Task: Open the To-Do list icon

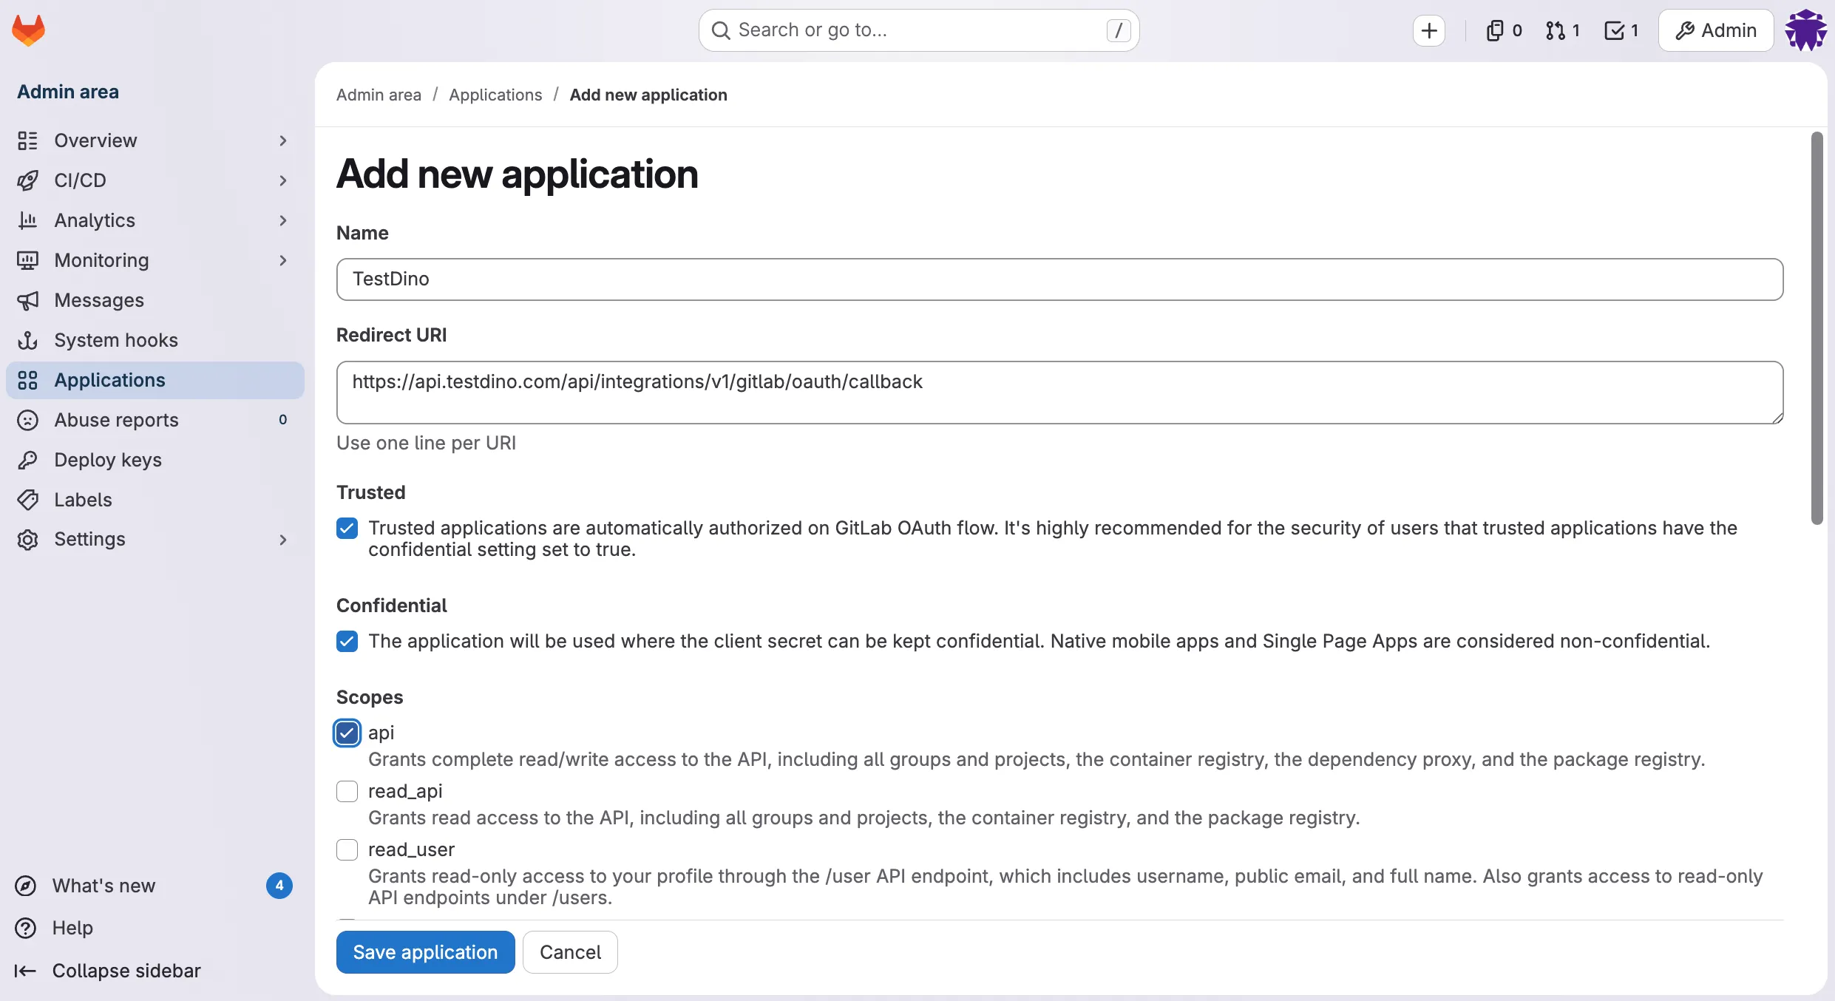Action: tap(1621, 30)
